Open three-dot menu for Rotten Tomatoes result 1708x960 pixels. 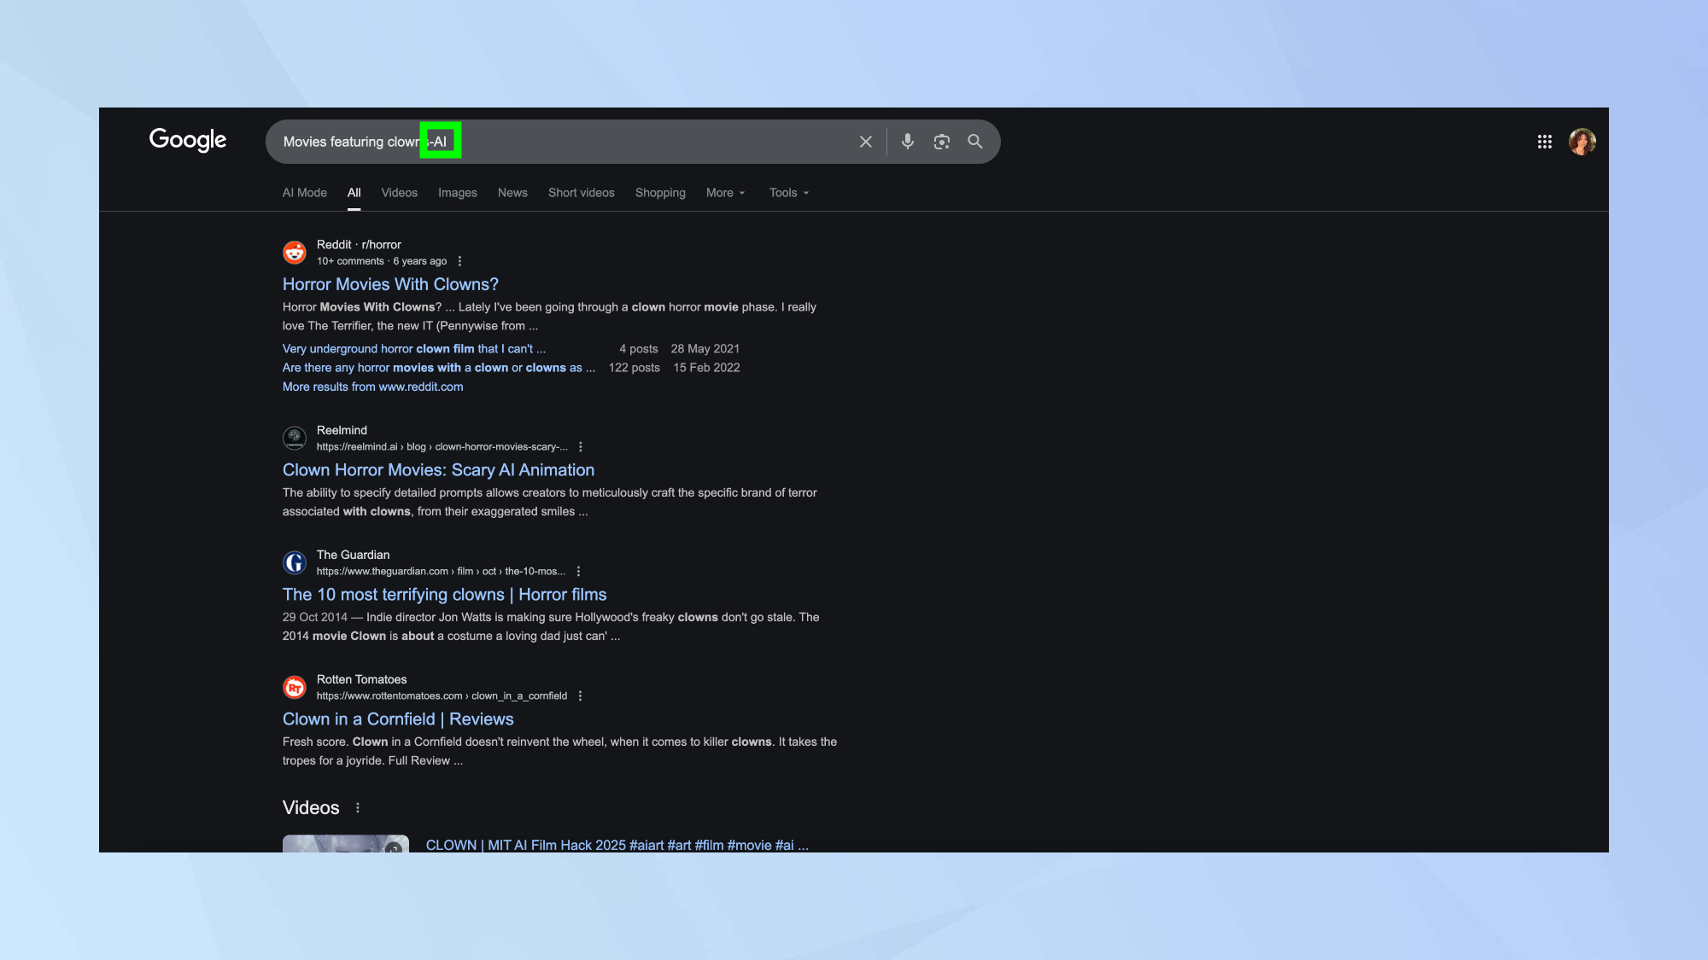tap(580, 696)
